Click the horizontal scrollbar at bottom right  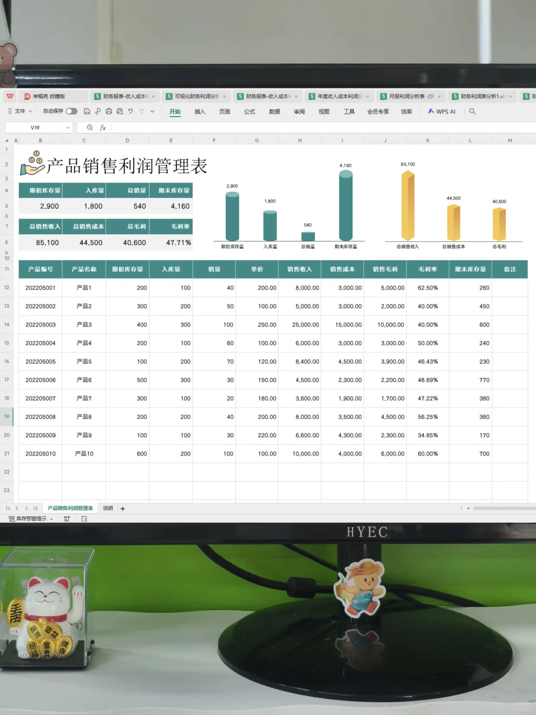point(504,508)
